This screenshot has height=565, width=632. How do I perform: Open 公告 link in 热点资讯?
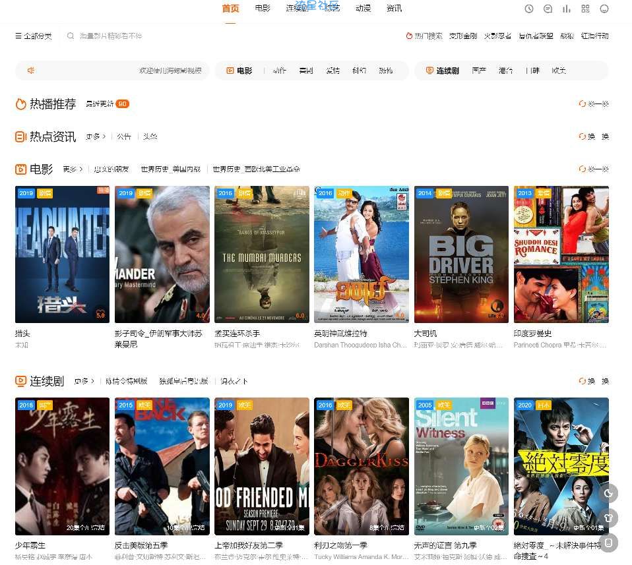coord(124,136)
